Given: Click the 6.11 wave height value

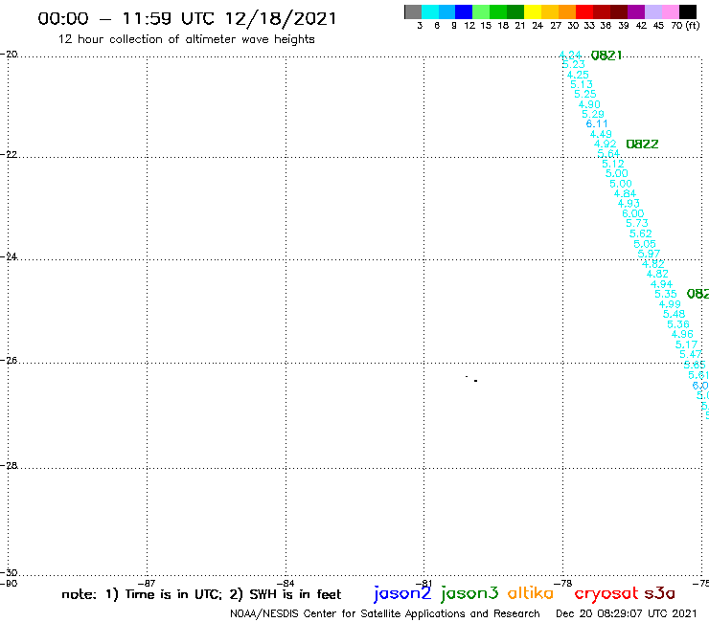Looking at the screenshot, I should (x=597, y=123).
